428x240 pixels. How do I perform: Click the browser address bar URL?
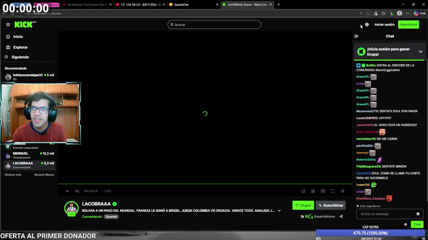click(42, 13)
